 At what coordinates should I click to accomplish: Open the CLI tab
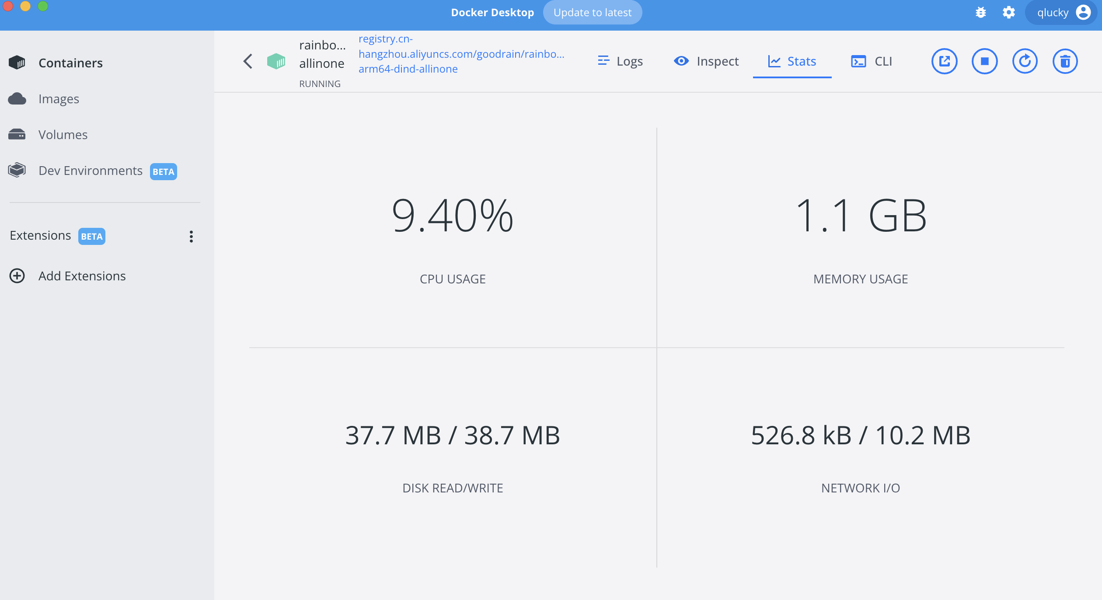[872, 61]
